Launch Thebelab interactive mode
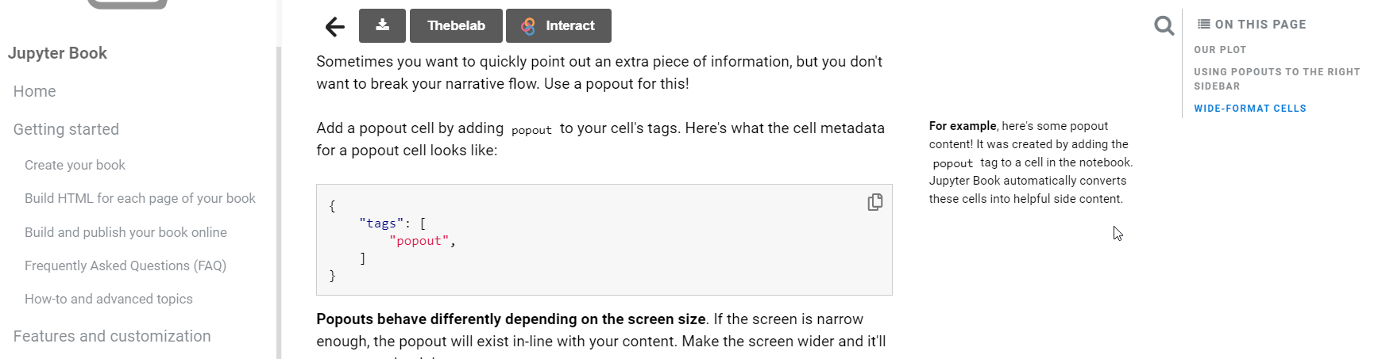Image resolution: width=1382 pixels, height=359 pixels. click(456, 25)
